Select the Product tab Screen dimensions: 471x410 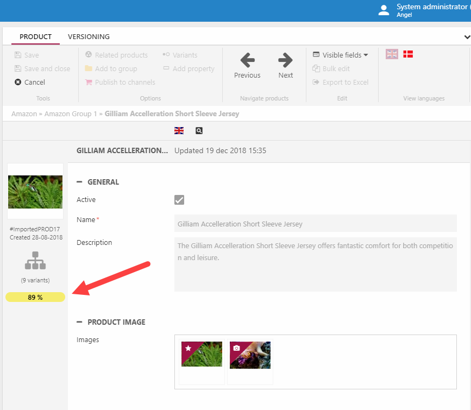(35, 37)
